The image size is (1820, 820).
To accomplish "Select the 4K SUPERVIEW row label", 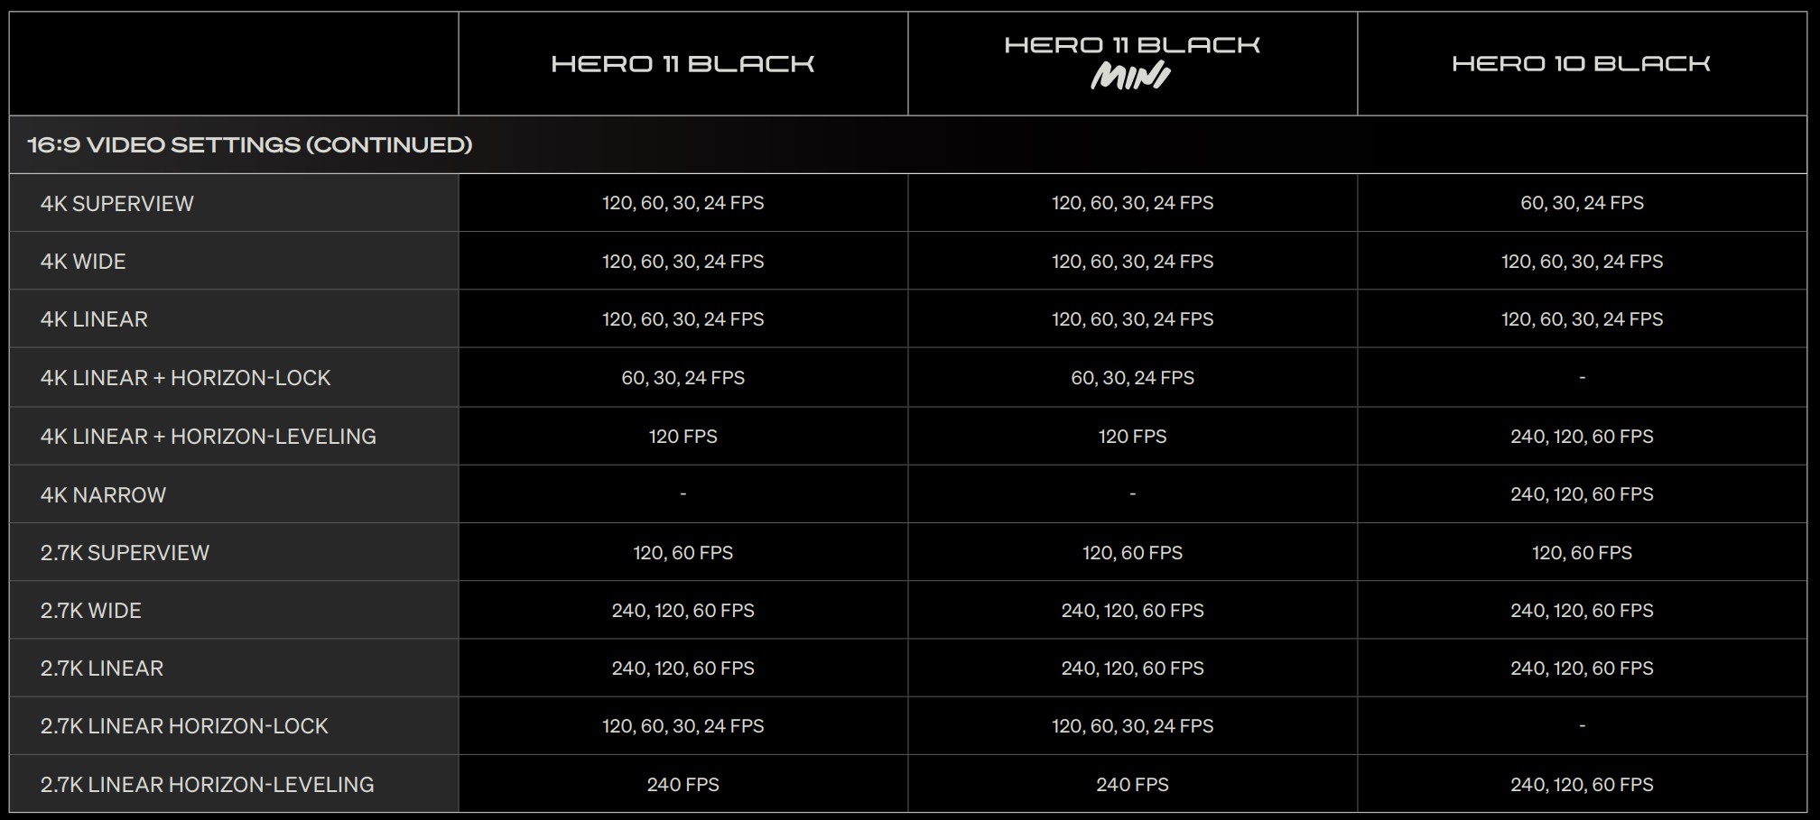I will pos(117,204).
